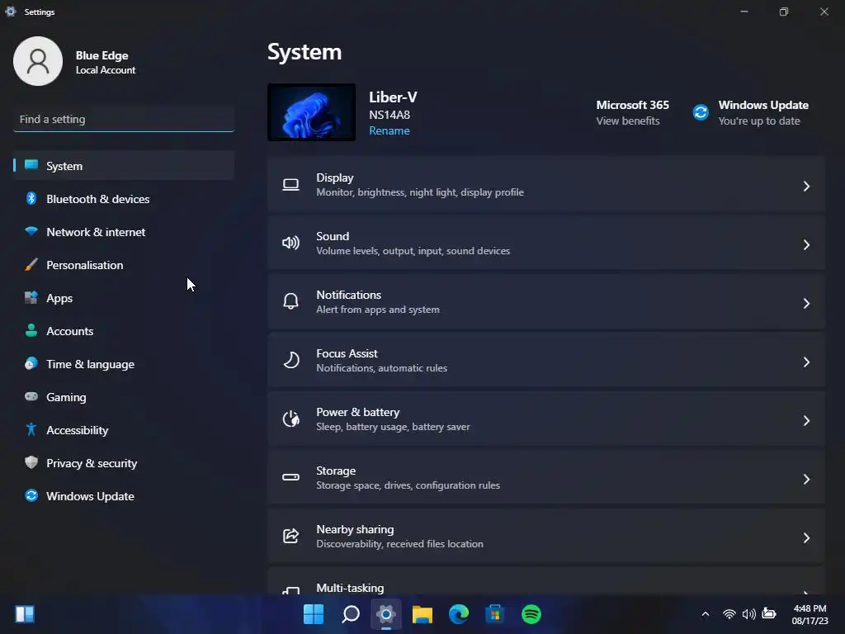Open taskbar Search magnifier
This screenshot has height=634, width=845.
(350, 613)
